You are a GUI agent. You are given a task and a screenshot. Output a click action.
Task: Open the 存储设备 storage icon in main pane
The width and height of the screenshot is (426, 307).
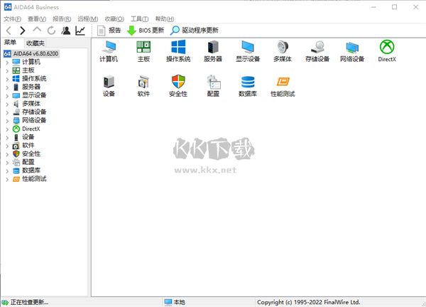tap(317, 51)
